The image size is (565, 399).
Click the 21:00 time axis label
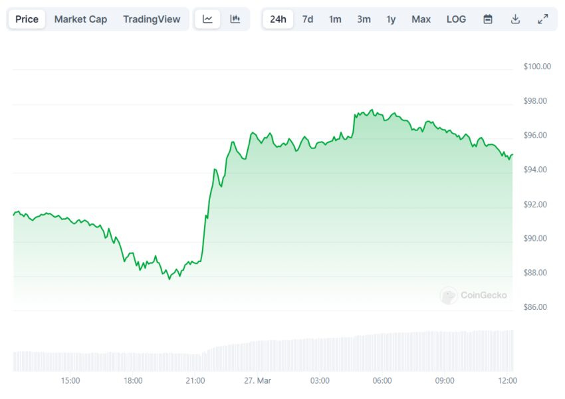195,380
